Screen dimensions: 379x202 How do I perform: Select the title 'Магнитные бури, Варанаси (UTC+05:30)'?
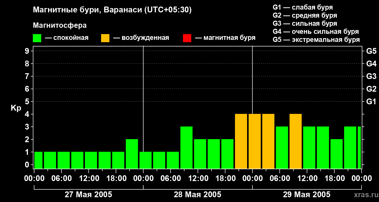(x=112, y=10)
